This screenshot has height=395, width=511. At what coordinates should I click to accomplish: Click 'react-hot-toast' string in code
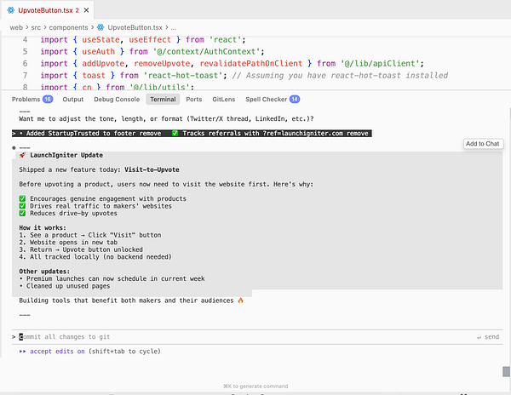(x=183, y=75)
